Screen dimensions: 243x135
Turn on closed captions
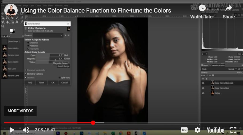pyautogui.click(x=184, y=130)
